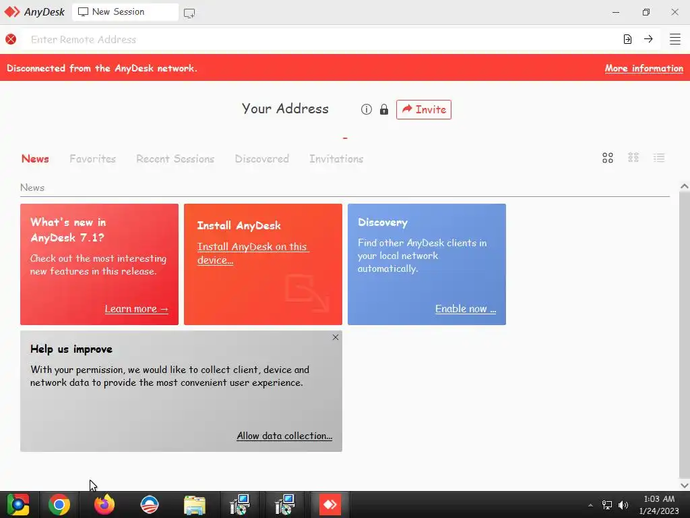690x518 pixels.
Task: Select the large tiles view icon
Action: pos(608,158)
